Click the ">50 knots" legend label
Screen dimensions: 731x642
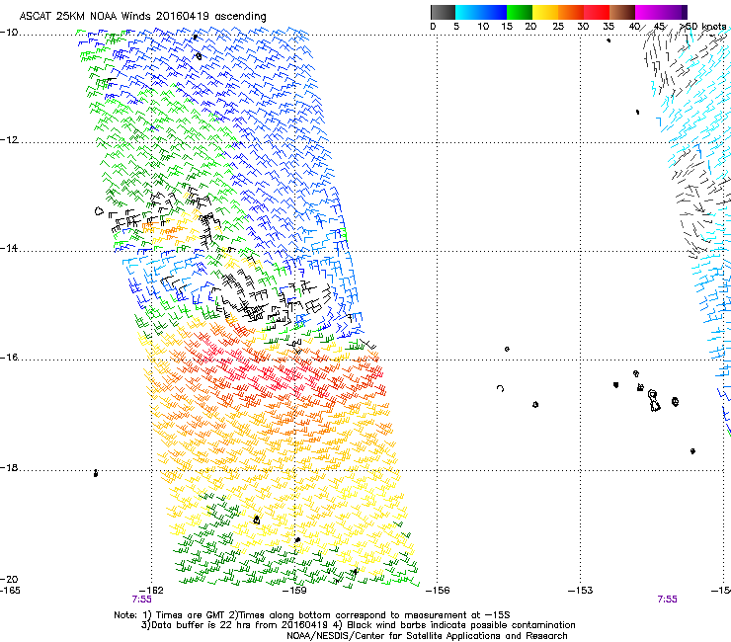click(703, 27)
